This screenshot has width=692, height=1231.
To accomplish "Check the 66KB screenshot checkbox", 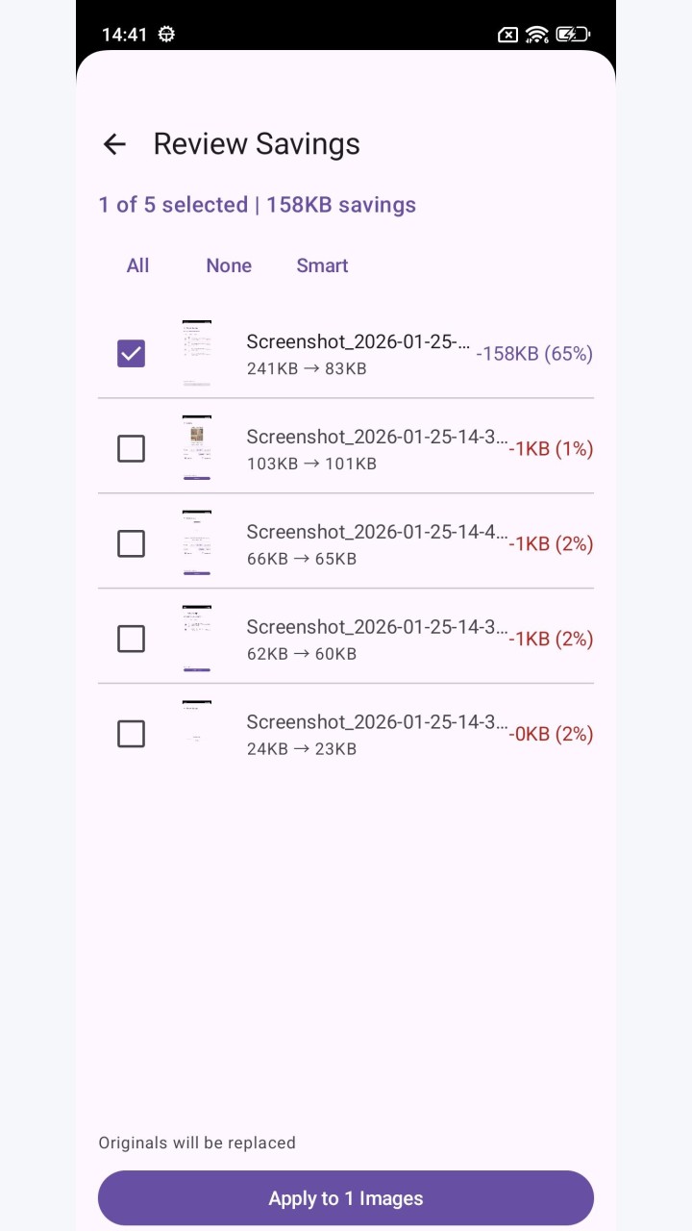I will pos(131,544).
